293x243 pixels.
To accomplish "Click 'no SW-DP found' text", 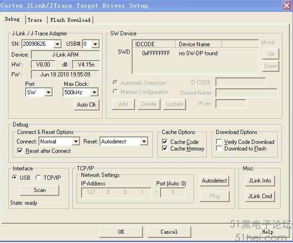I will (x=198, y=53).
